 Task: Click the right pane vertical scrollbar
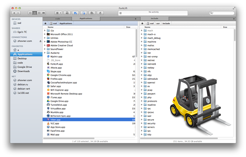[235, 35]
